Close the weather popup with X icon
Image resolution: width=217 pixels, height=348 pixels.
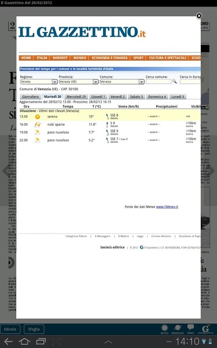point(199,16)
